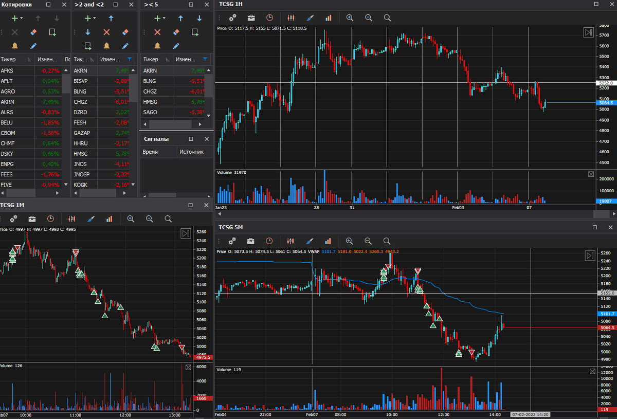Click horizontal scrollbar in >< 5 panel
Viewport: 617px width, 419px height.
pyautogui.click(x=169, y=124)
